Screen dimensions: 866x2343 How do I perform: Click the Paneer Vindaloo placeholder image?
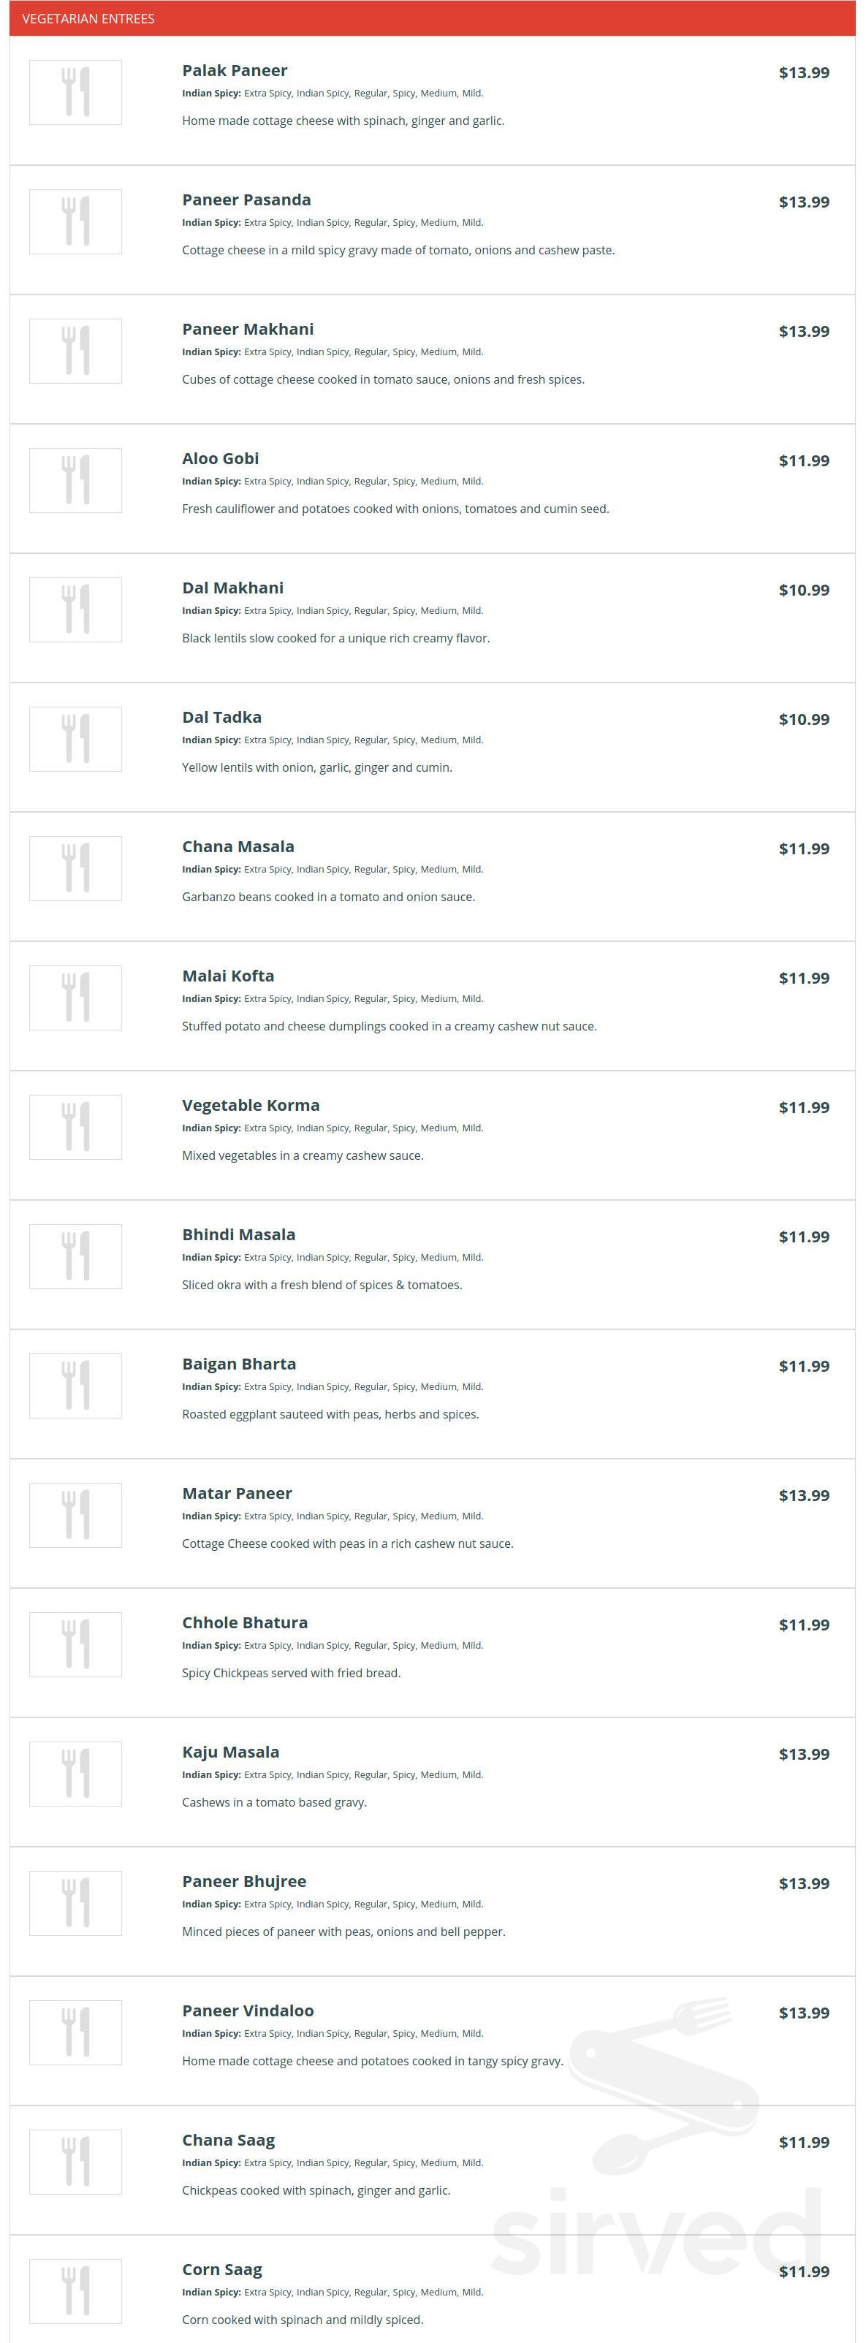click(75, 2032)
